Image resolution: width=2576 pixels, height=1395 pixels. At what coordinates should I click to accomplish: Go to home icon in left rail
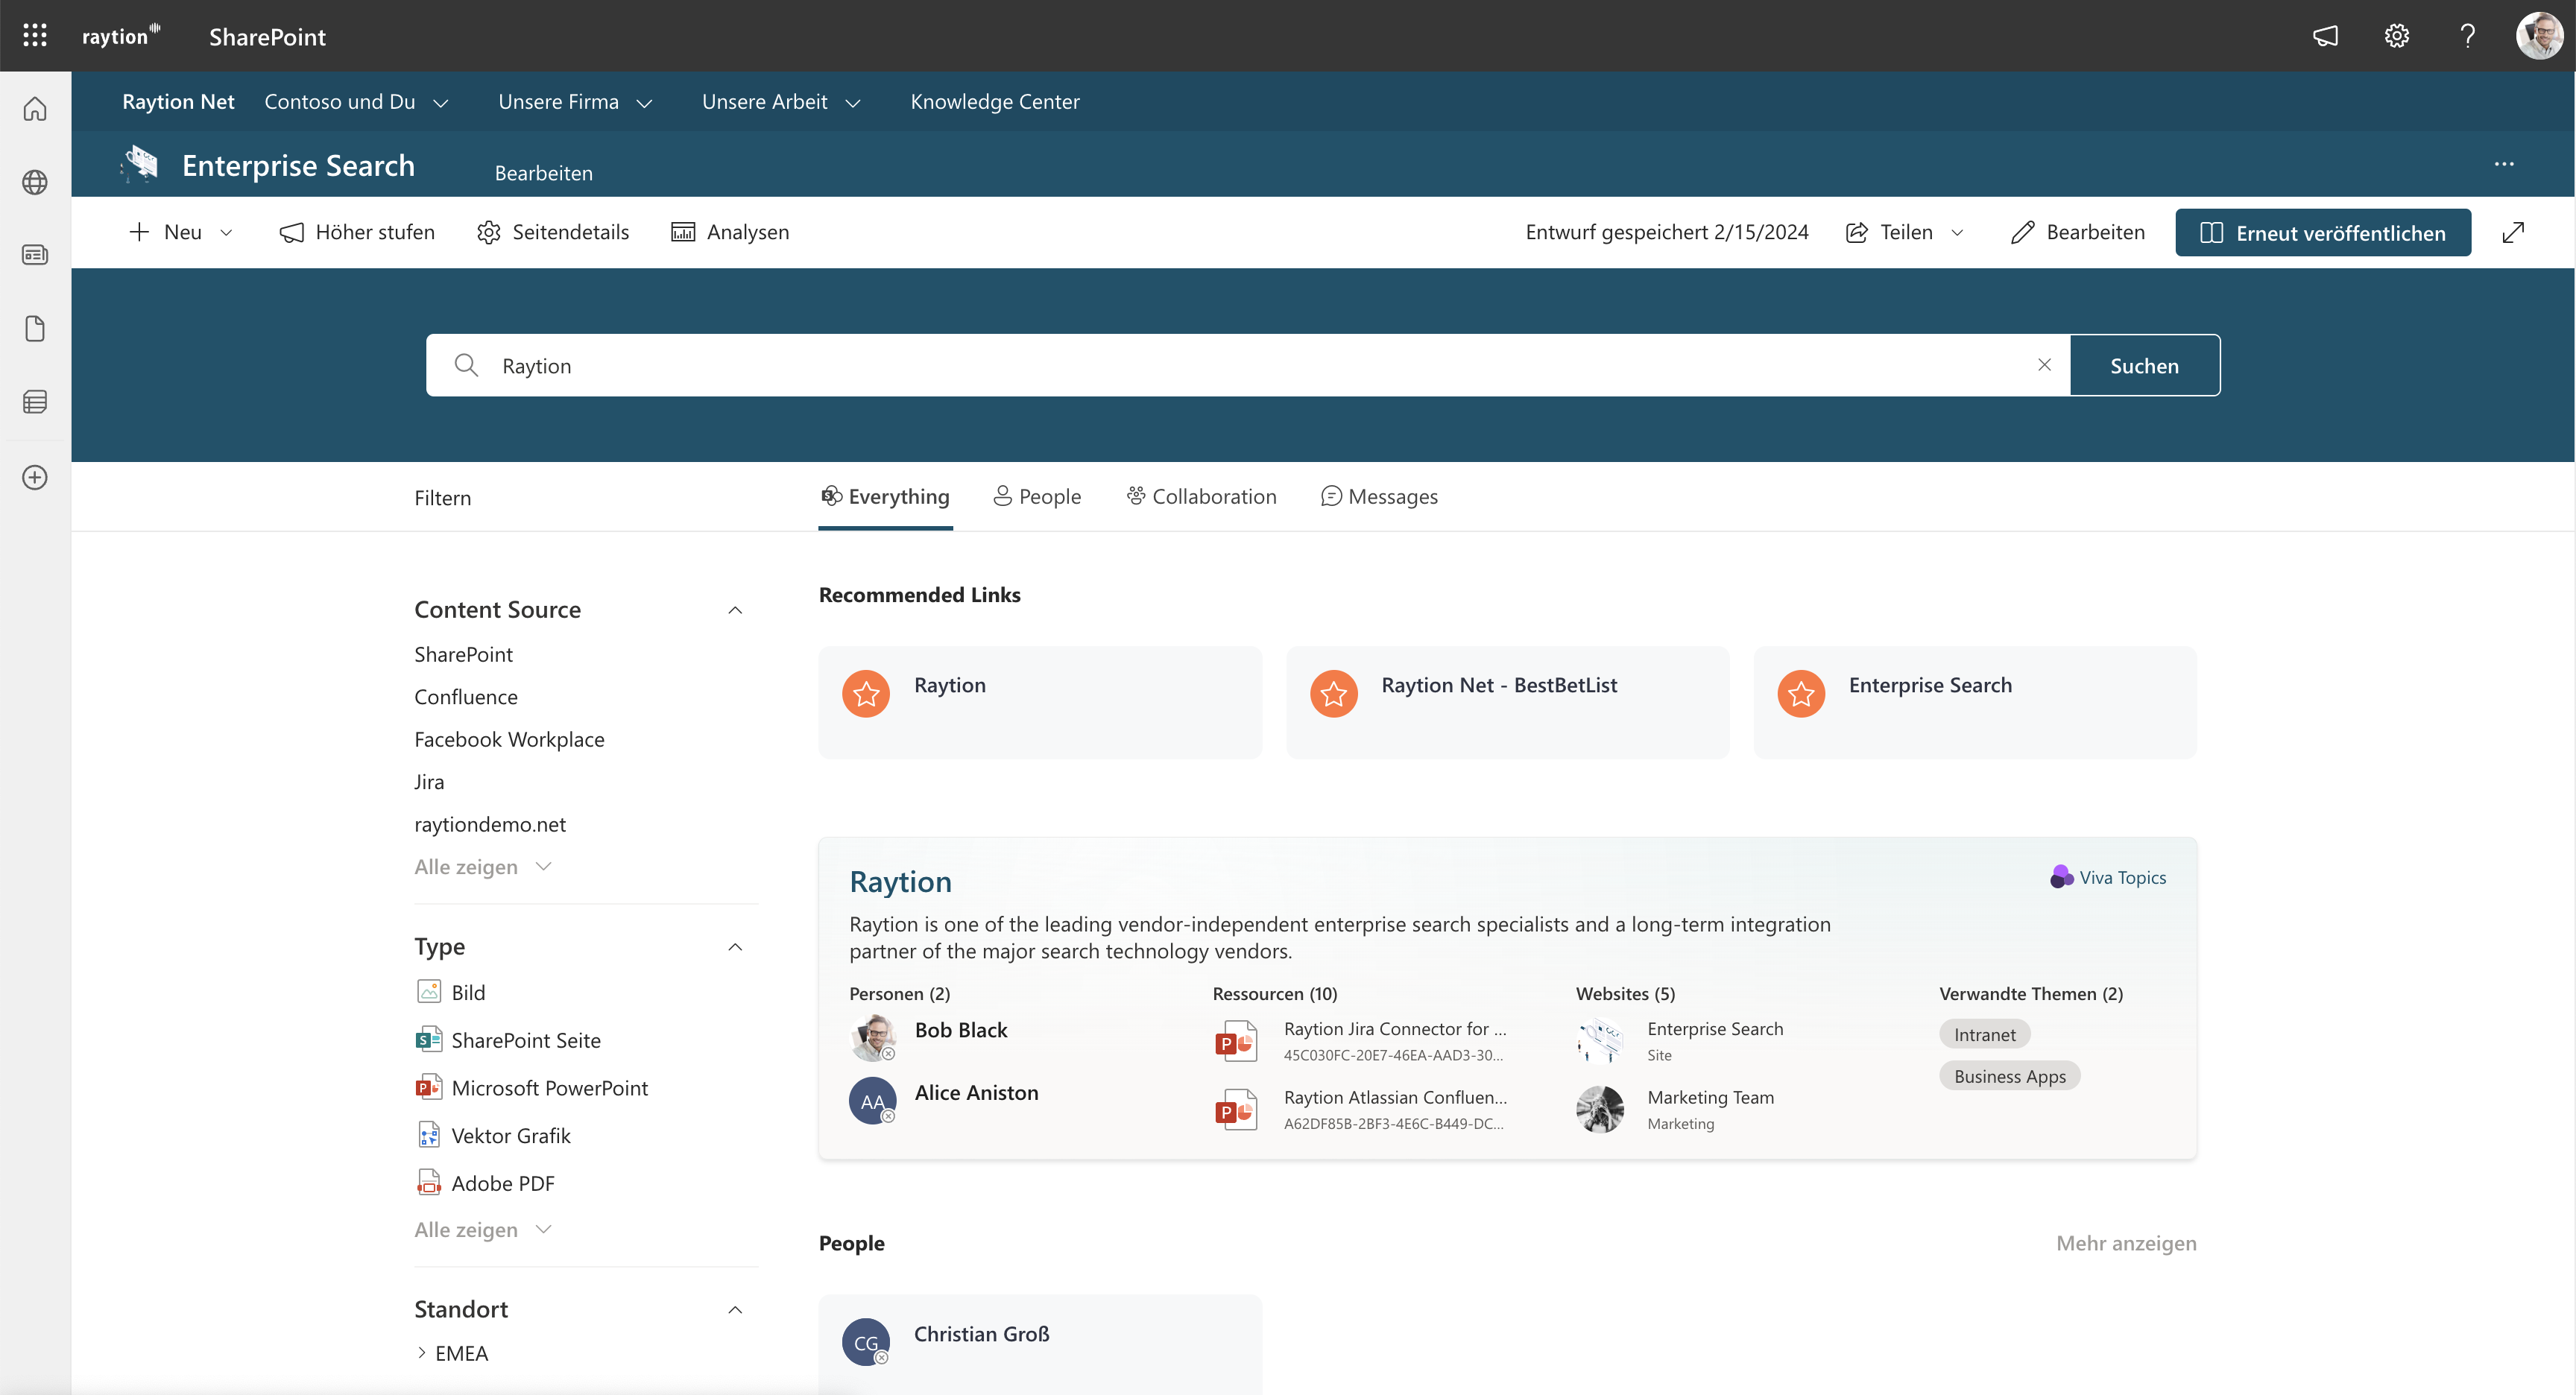pos(35,108)
